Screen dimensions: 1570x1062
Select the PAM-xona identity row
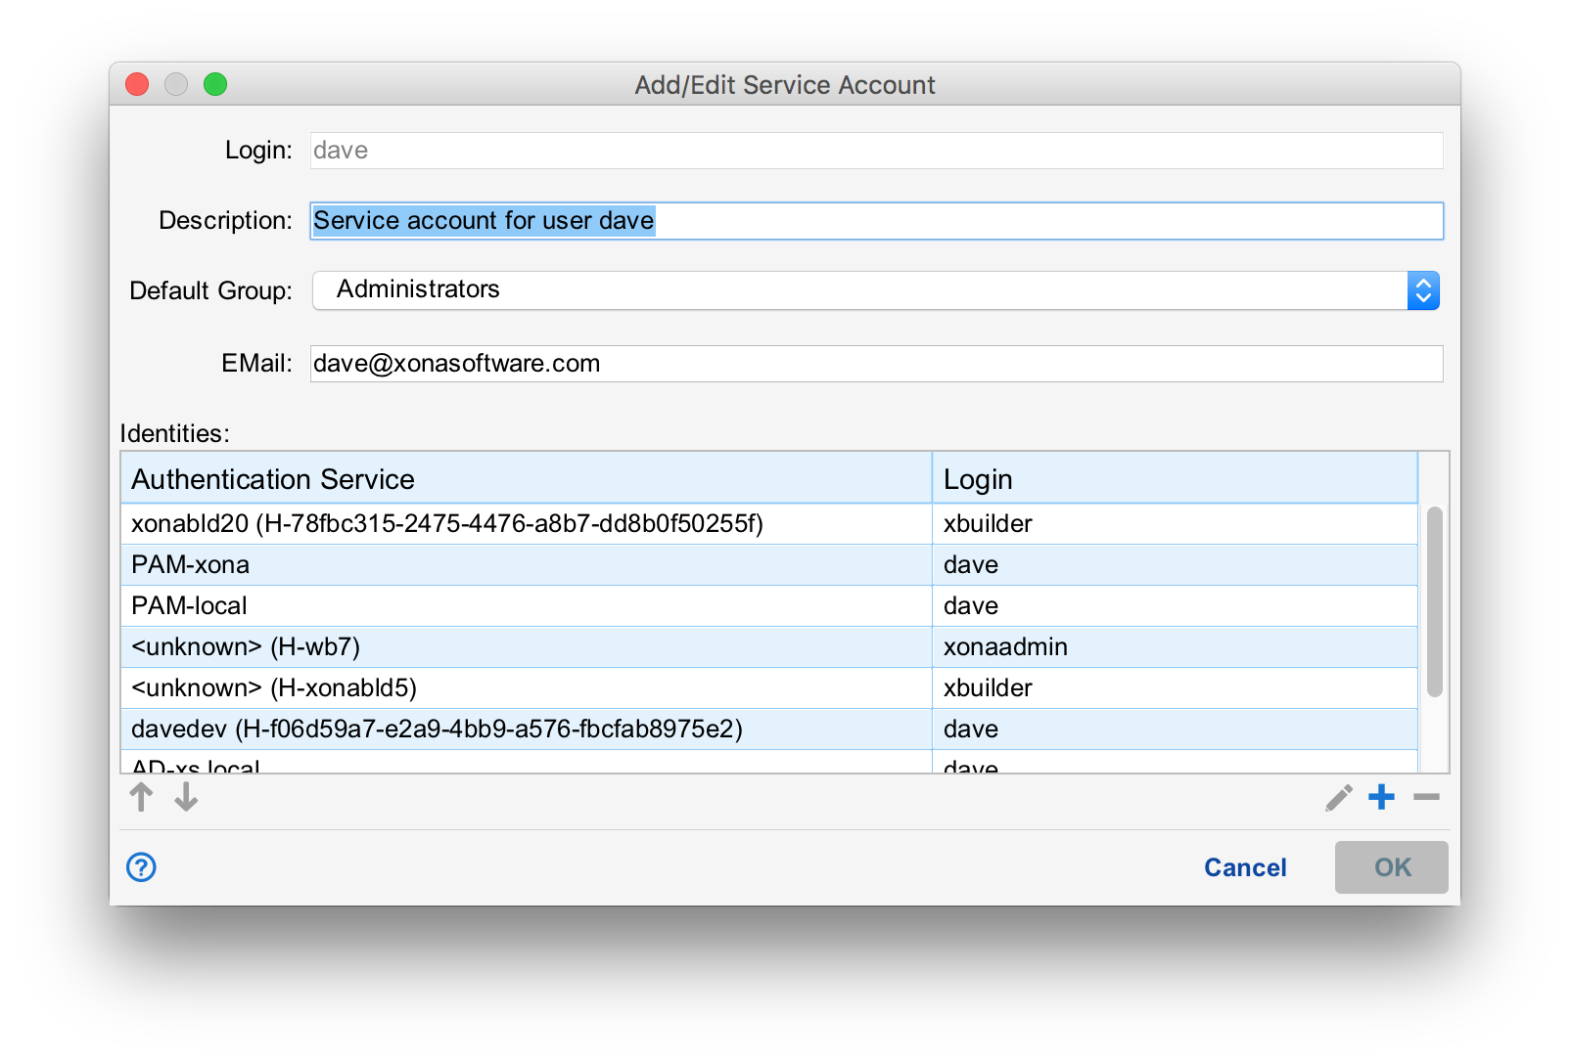pos(527,565)
